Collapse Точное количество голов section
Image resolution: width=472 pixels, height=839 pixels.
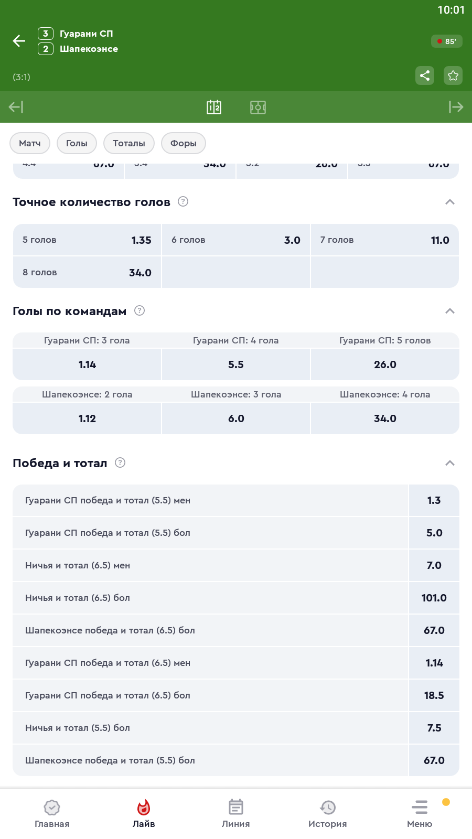(449, 202)
